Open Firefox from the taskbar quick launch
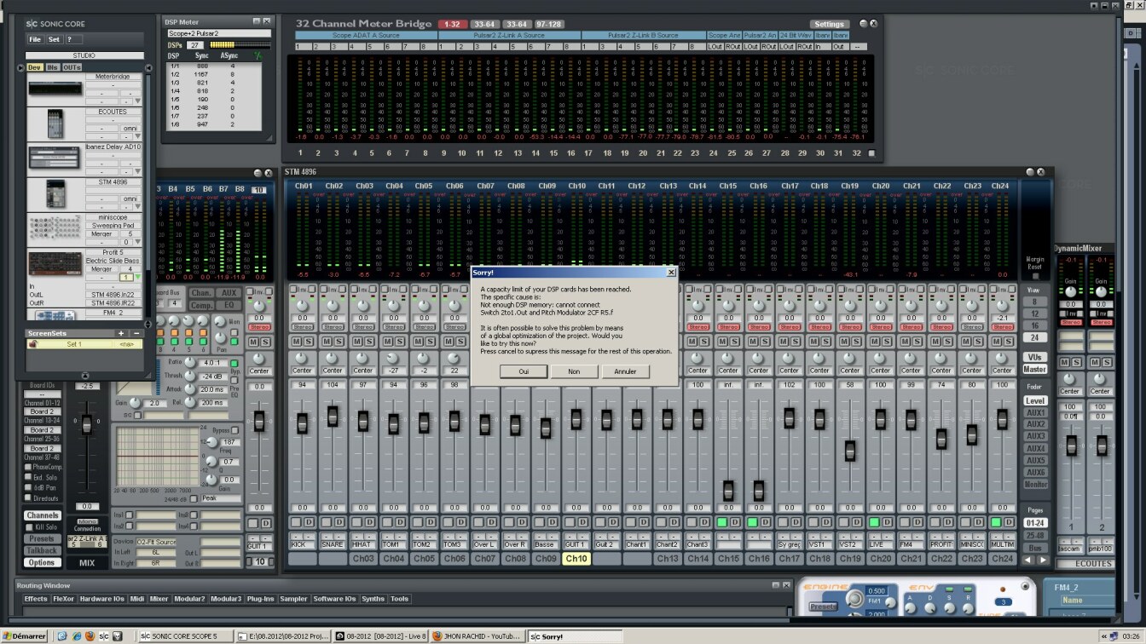The width and height of the screenshot is (1146, 644). (89, 636)
